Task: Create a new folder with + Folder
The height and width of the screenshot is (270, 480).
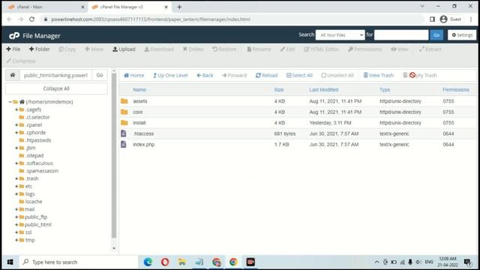Action: pyautogui.click(x=39, y=49)
